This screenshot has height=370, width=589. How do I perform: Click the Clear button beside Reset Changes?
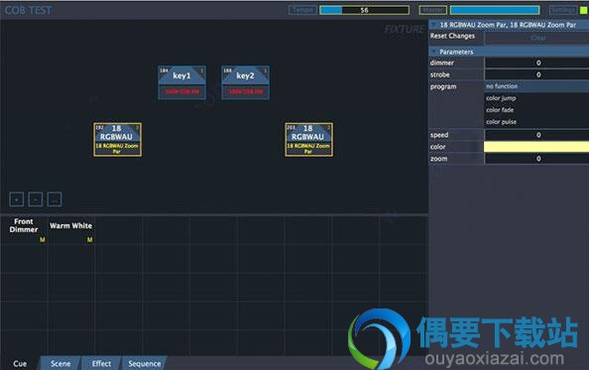point(537,38)
